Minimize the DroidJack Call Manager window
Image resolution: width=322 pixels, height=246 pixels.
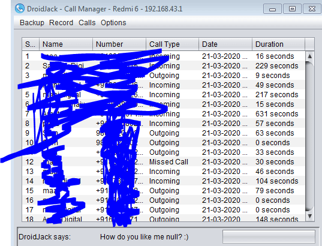coord(272,9)
